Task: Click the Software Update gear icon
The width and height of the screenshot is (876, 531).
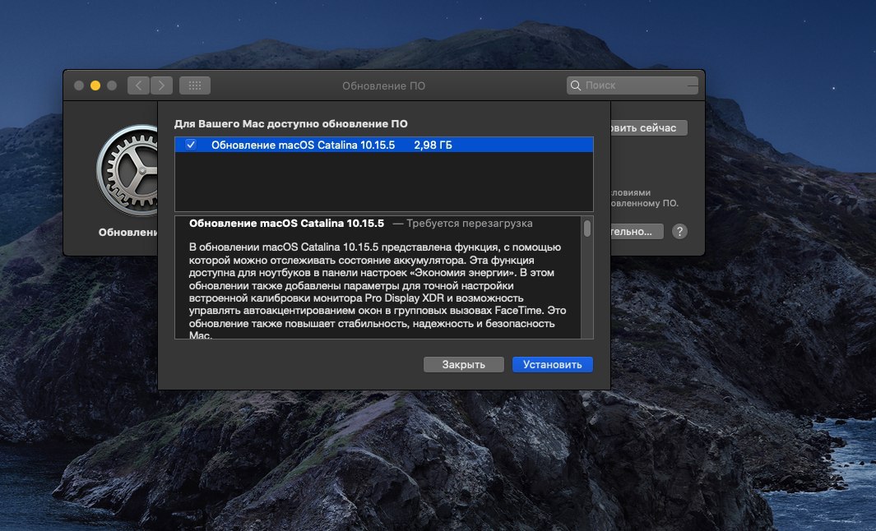Action: (129, 170)
